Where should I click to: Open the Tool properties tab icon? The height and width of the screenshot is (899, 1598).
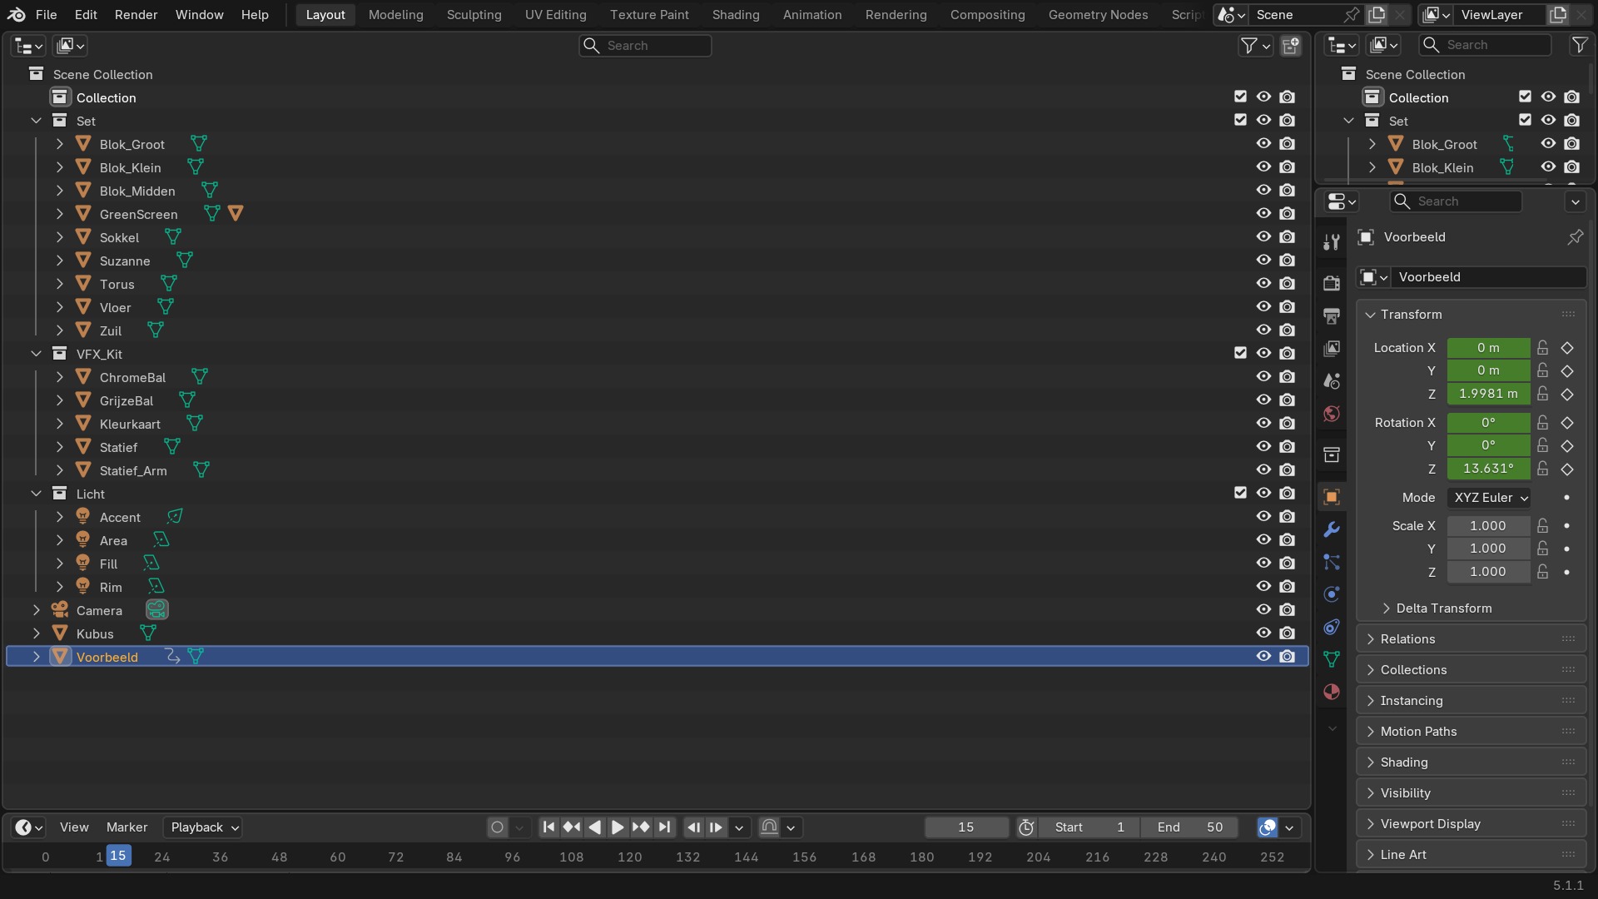click(x=1332, y=241)
